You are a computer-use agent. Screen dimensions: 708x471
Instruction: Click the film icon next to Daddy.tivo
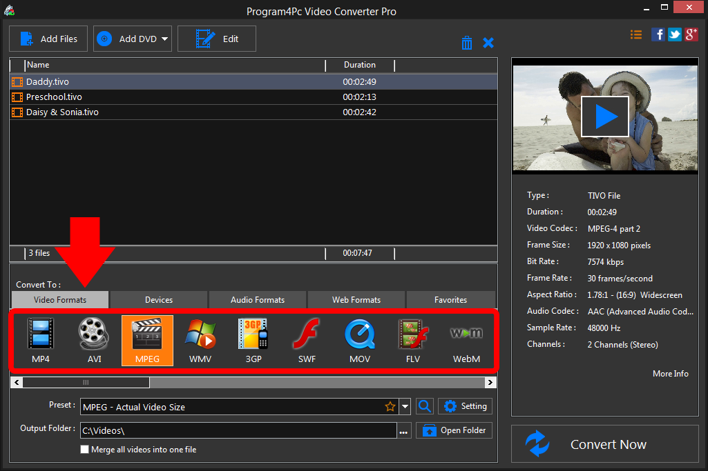point(17,82)
